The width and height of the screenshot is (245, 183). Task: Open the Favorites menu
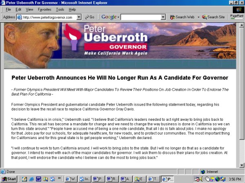(45, 9)
